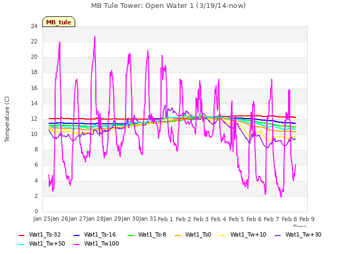Screen dimensions: 339x254
Task: Click the red Wat1_Ts-32 legend swatch
Action: tap(22, 235)
